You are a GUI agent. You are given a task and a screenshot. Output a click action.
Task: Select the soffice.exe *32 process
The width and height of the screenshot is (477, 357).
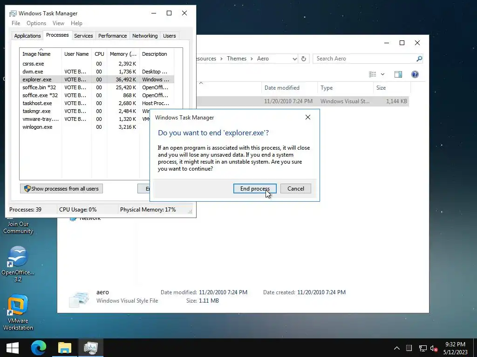tap(97, 95)
